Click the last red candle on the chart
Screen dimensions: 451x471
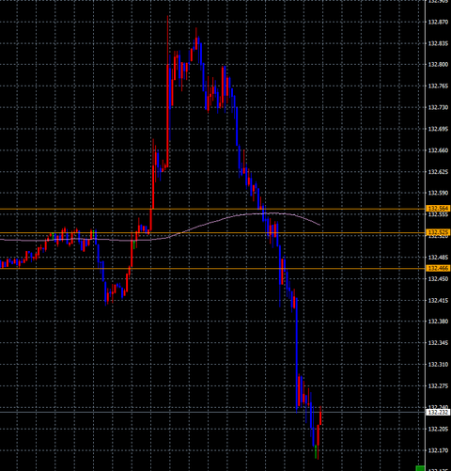click(320, 416)
